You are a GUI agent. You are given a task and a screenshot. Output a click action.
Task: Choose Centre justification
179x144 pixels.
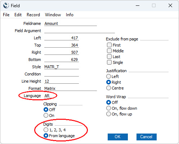[108, 88]
